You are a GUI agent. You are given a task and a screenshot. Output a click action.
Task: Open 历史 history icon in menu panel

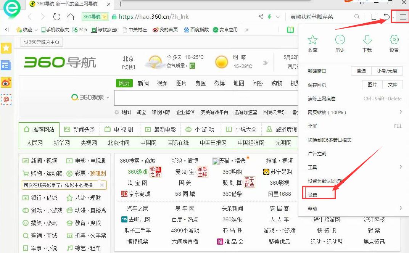340,40
